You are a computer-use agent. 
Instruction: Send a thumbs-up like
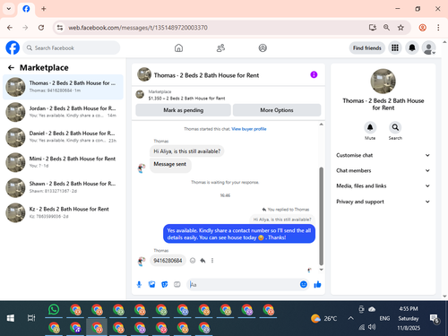(x=317, y=284)
